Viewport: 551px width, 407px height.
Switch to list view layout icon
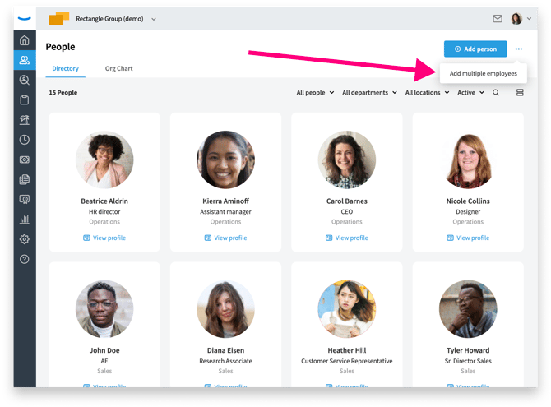[x=520, y=92]
